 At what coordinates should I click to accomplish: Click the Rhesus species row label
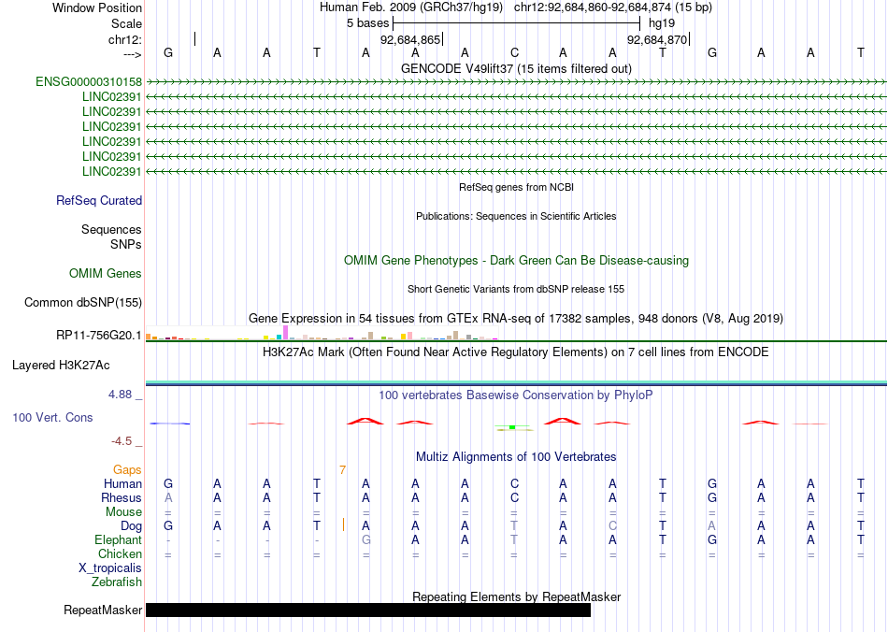pos(122,497)
